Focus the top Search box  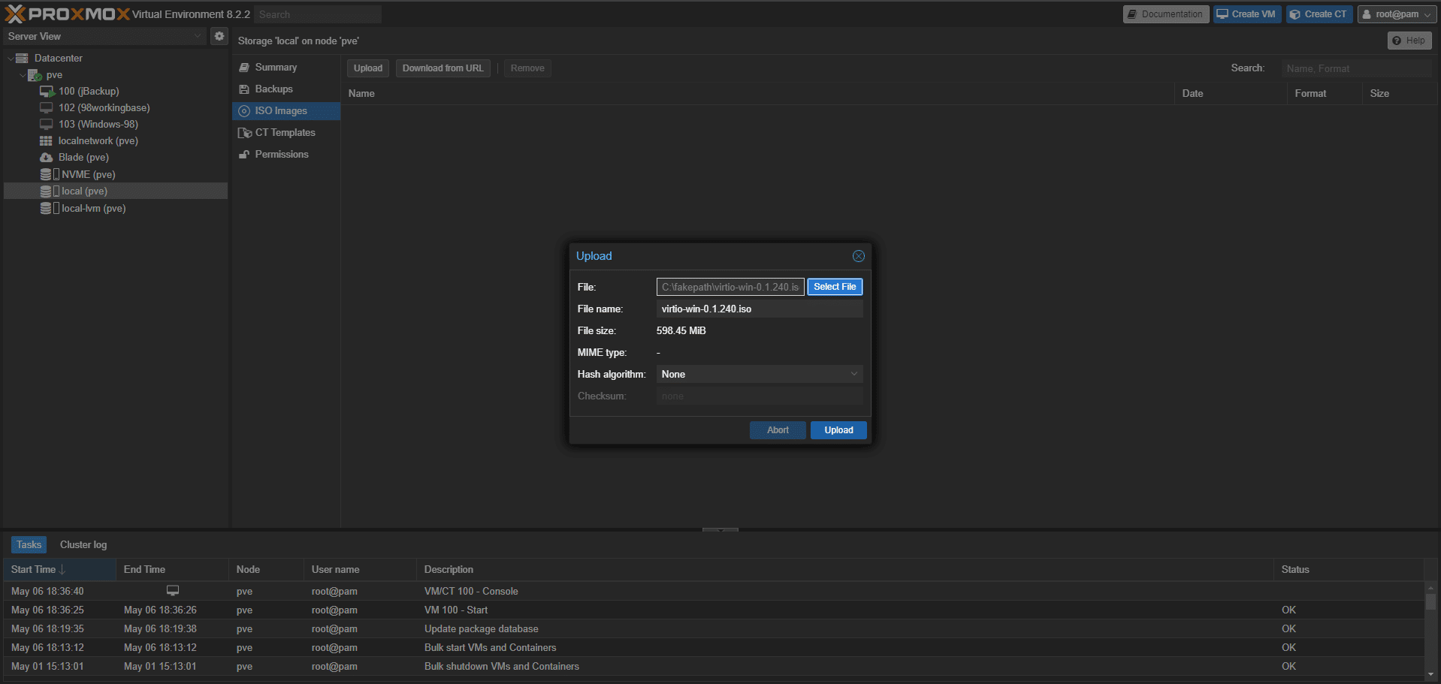[318, 14]
